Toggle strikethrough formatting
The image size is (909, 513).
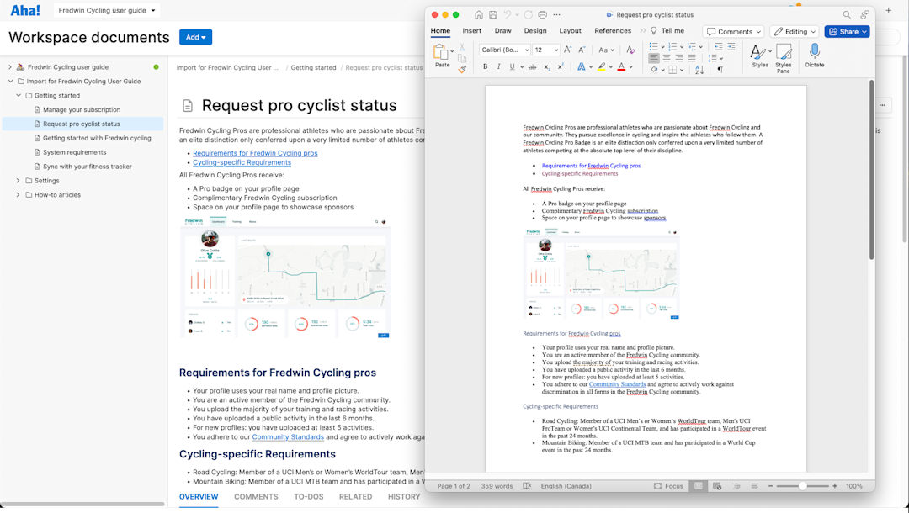pyautogui.click(x=533, y=66)
